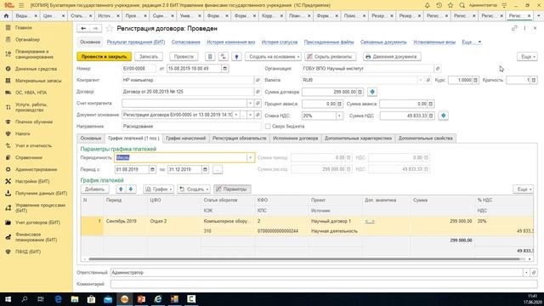This screenshot has height=306, width=544.
Task: Switch to Дополнительные характеристики tab
Action: (x=358, y=138)
